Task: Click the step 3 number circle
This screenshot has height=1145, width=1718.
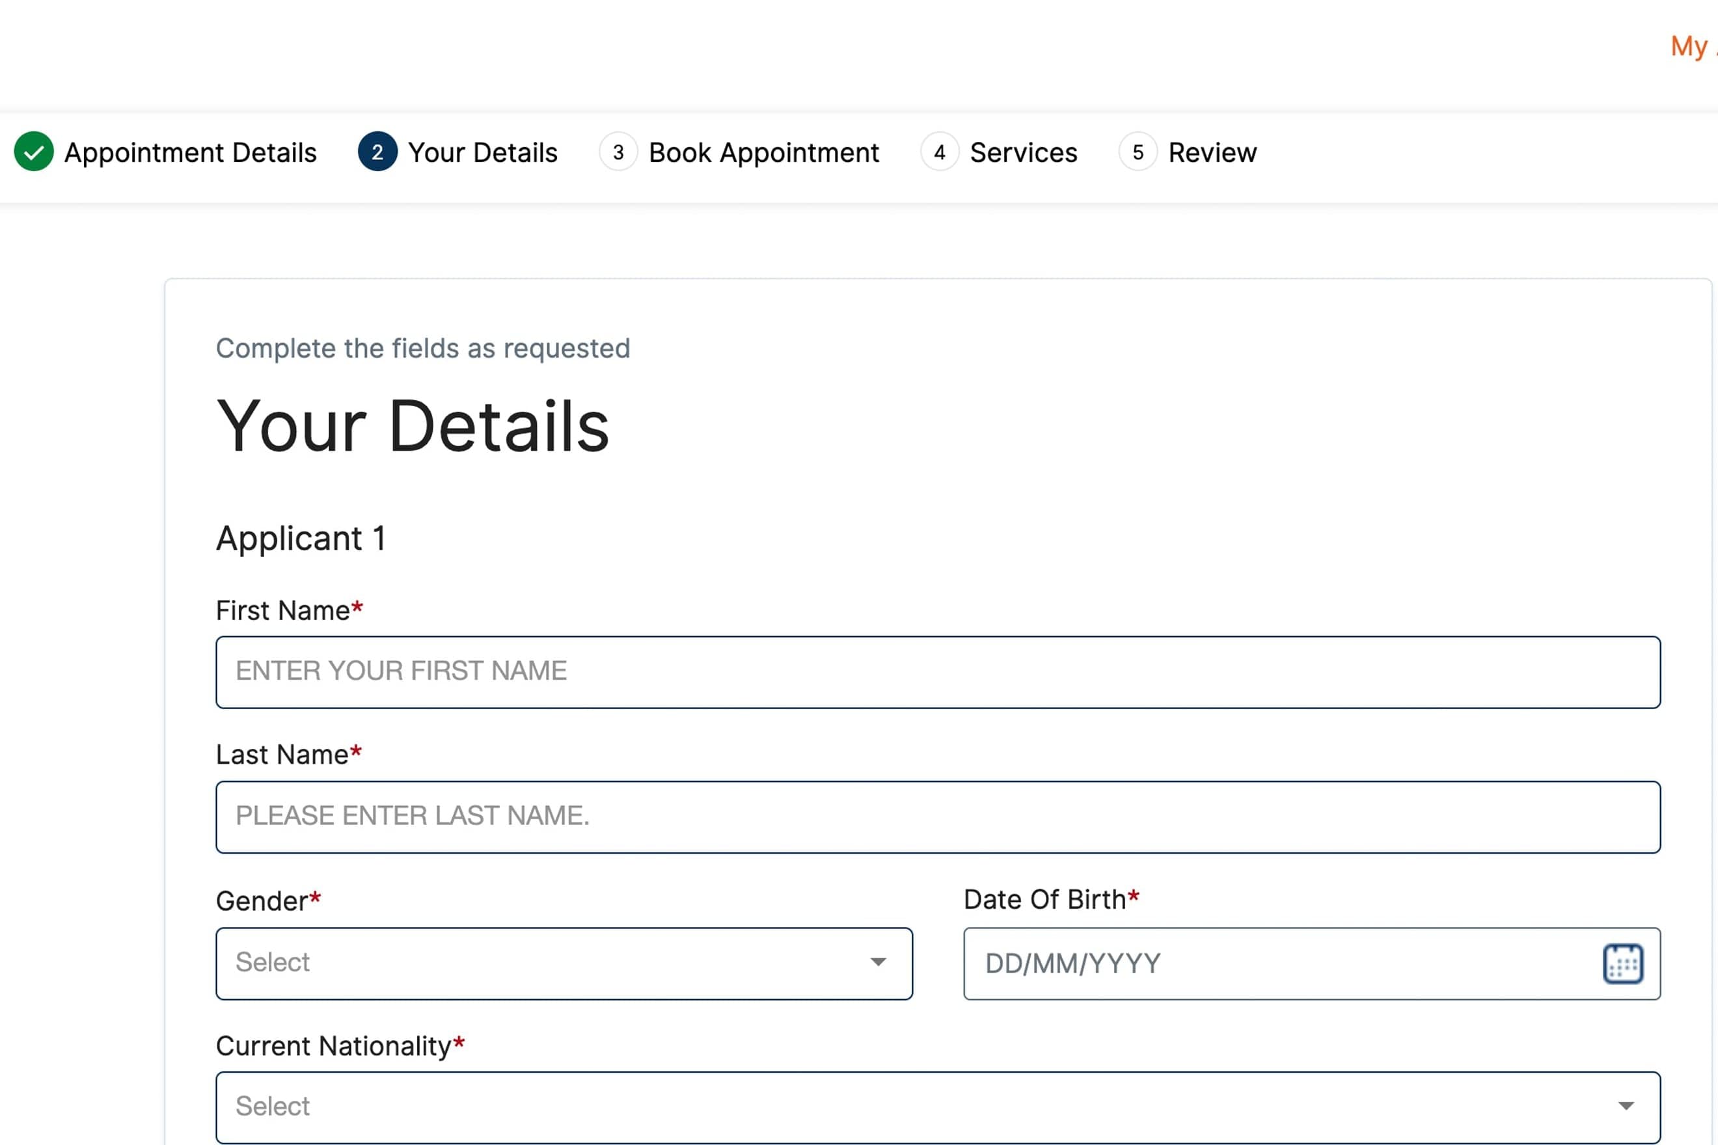Action: point(618,152)
